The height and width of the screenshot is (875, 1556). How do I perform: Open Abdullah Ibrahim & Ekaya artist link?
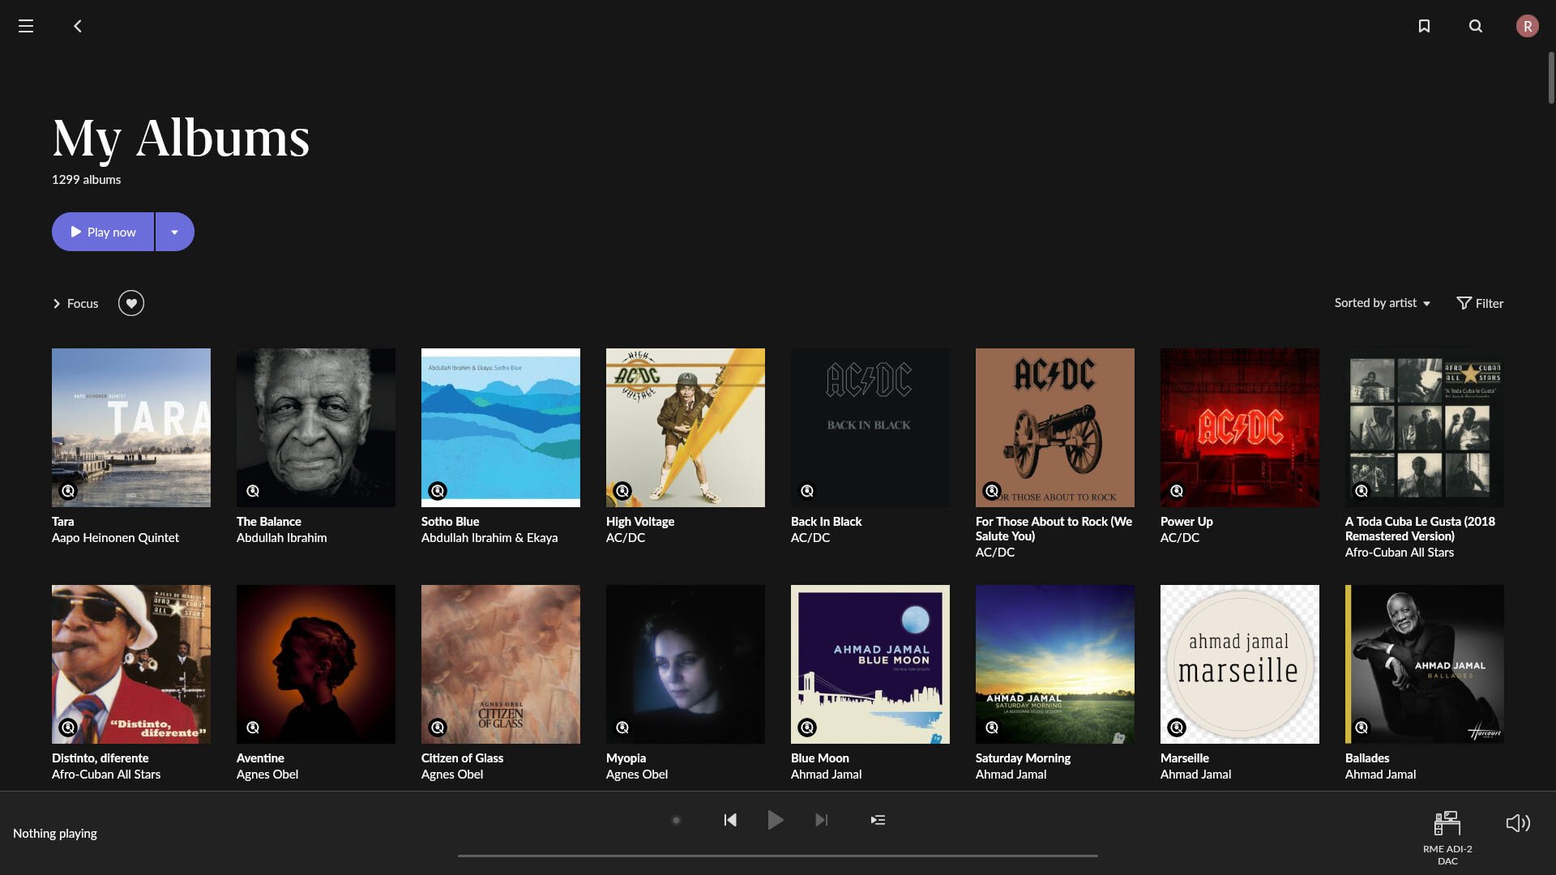click(x=489, y=538)
